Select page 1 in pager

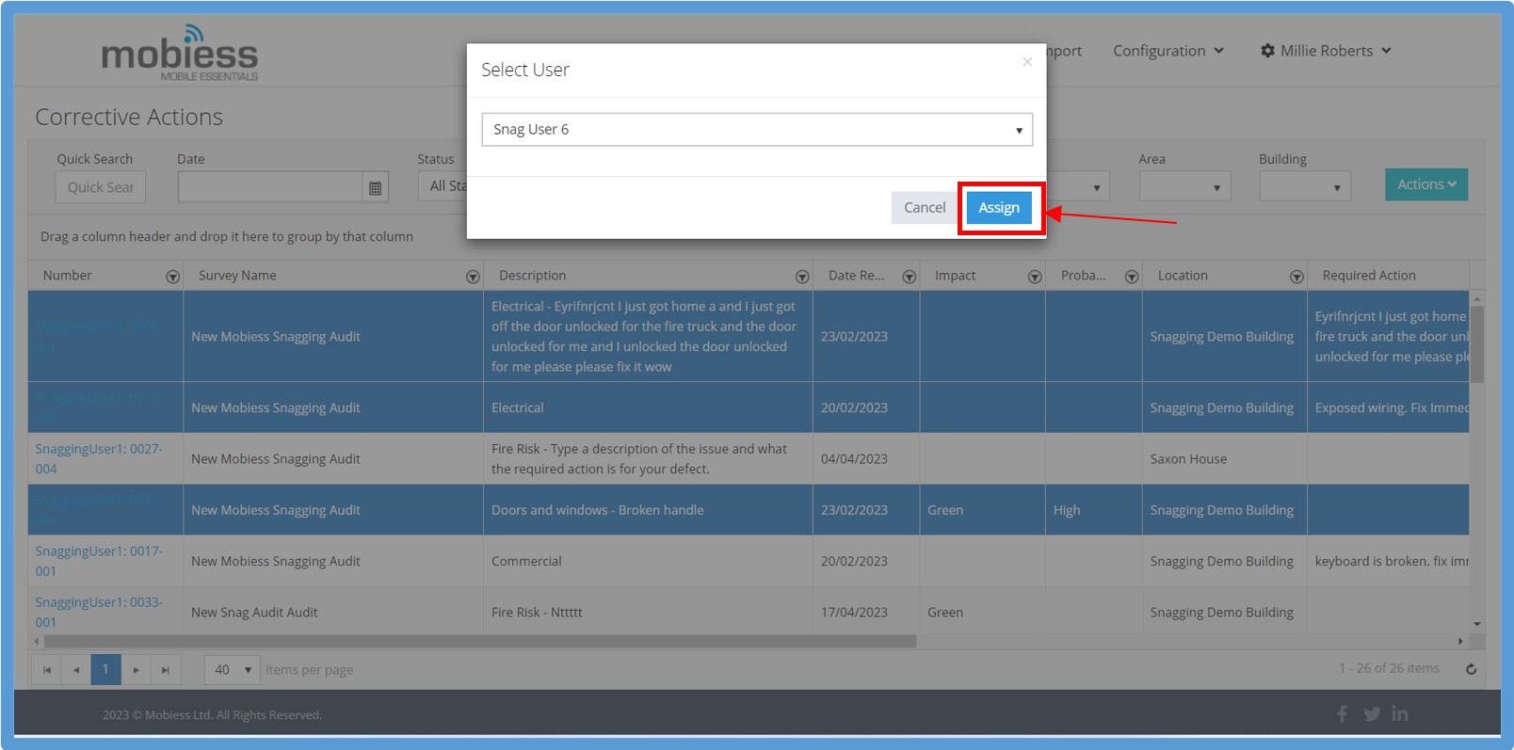[x=105, y=669]
